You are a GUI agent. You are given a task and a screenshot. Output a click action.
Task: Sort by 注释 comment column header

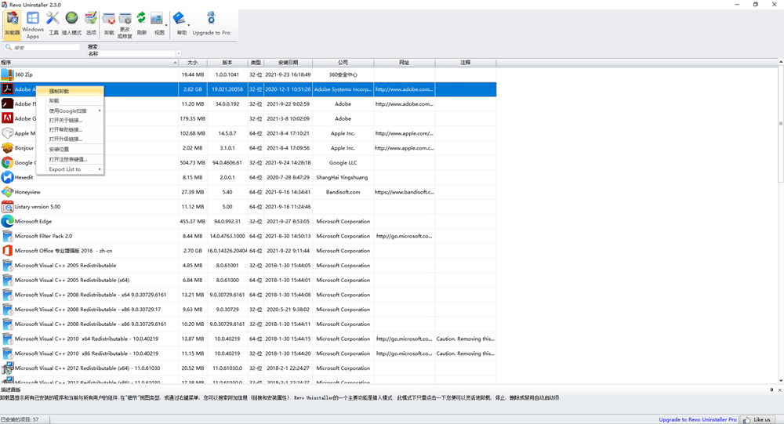pos(466,63)
